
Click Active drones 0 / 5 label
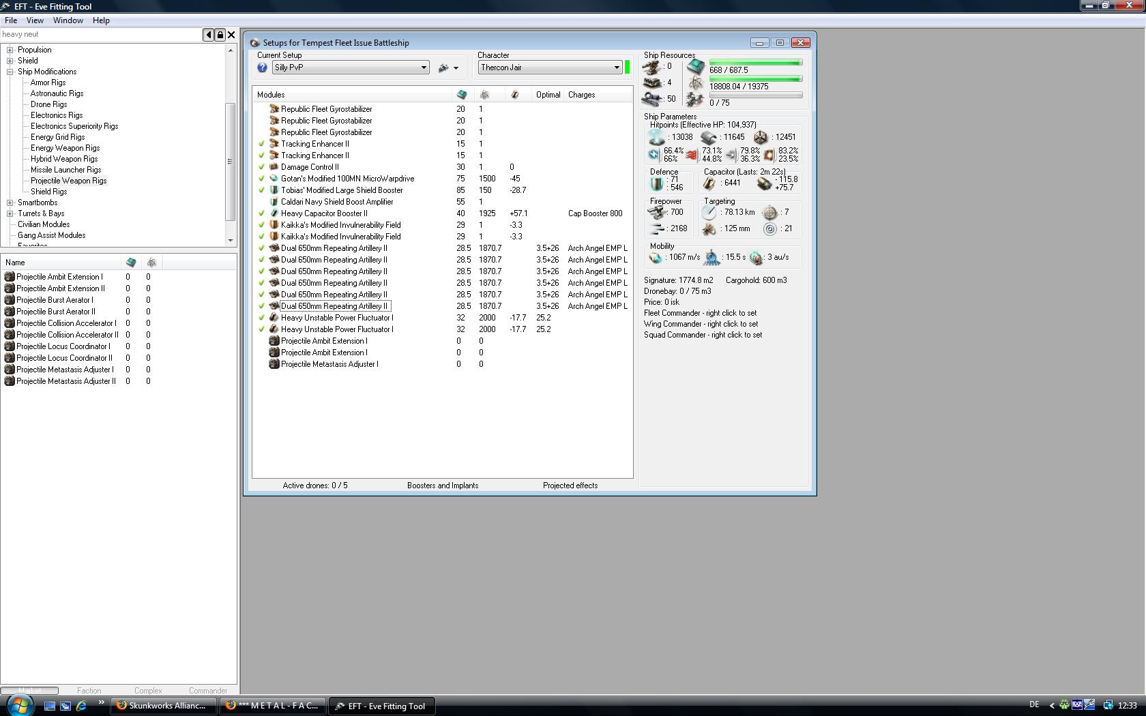pyautogui.click(x=315, y=486)
